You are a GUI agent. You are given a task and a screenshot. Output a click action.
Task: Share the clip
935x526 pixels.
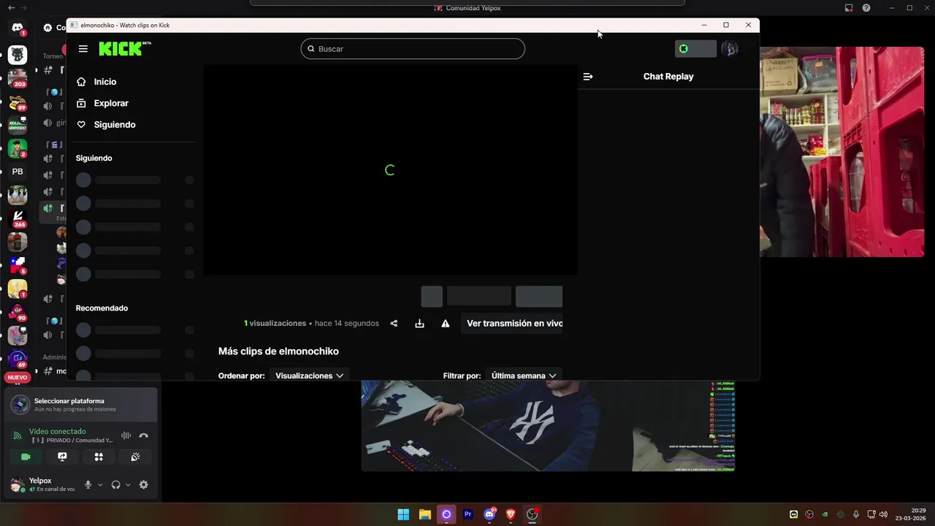394,324
